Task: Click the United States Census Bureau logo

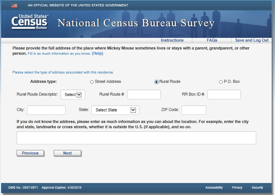Action: [30, 23]
